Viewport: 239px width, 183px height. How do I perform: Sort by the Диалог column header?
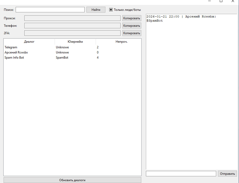pos(29,42)
